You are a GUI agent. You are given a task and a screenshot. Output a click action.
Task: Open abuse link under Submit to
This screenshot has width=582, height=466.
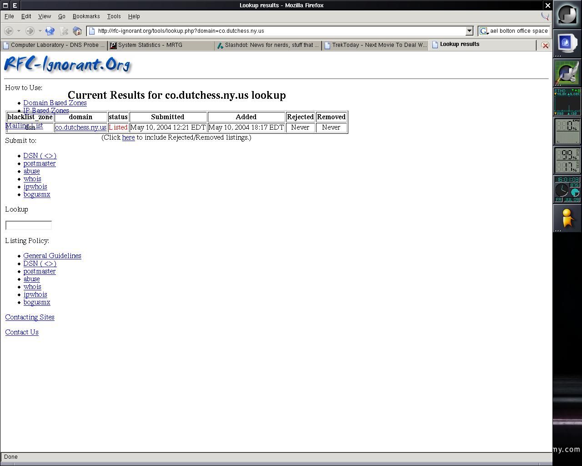point(32,171)
